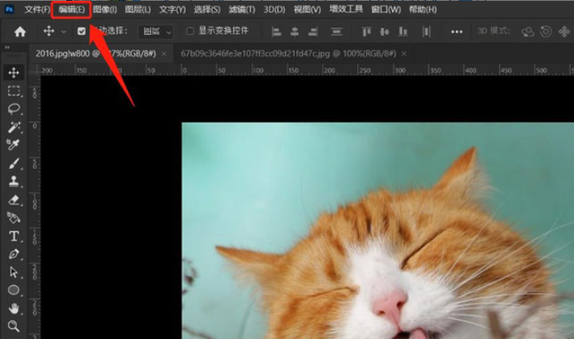Activate the Clone Stamp tool
This screenshot has height=339, width=574.
[14, 181]
